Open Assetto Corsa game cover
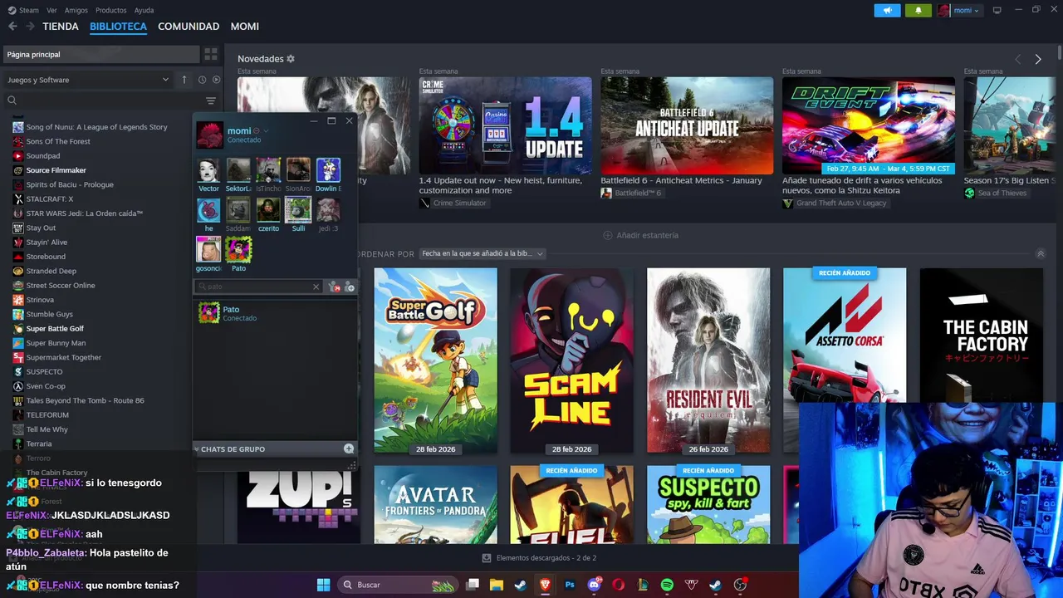Screen dimensions: 1063x598 tap(845, 336)
